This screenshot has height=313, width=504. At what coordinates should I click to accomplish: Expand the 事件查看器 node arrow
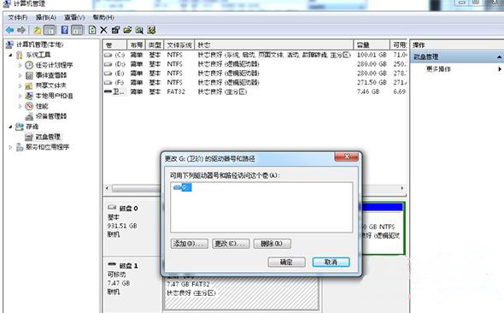pos(20,75)
